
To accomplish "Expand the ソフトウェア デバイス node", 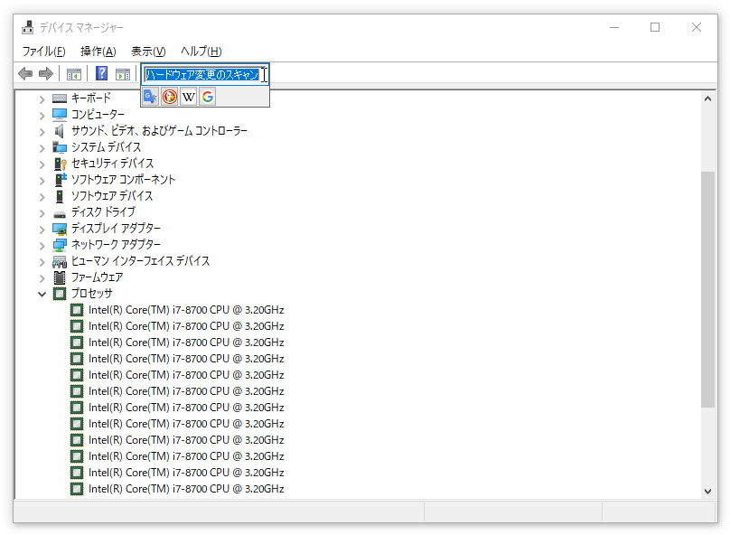I will [42, 197].
